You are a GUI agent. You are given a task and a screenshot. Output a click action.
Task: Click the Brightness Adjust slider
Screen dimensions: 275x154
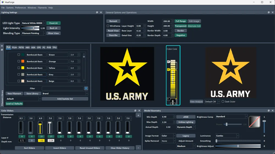(238, 146)
